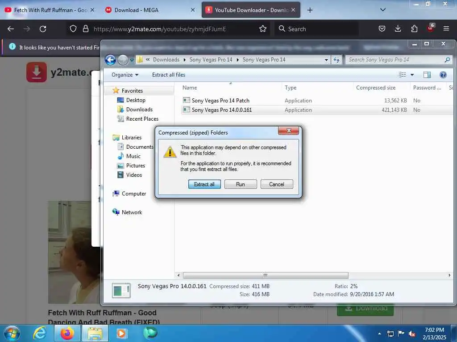Open the Windows Start menu
The image size is (457, 342).
(12, 333)
